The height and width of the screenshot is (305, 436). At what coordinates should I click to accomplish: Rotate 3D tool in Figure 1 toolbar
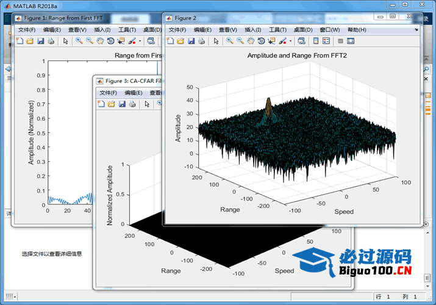tap(110, 41)
